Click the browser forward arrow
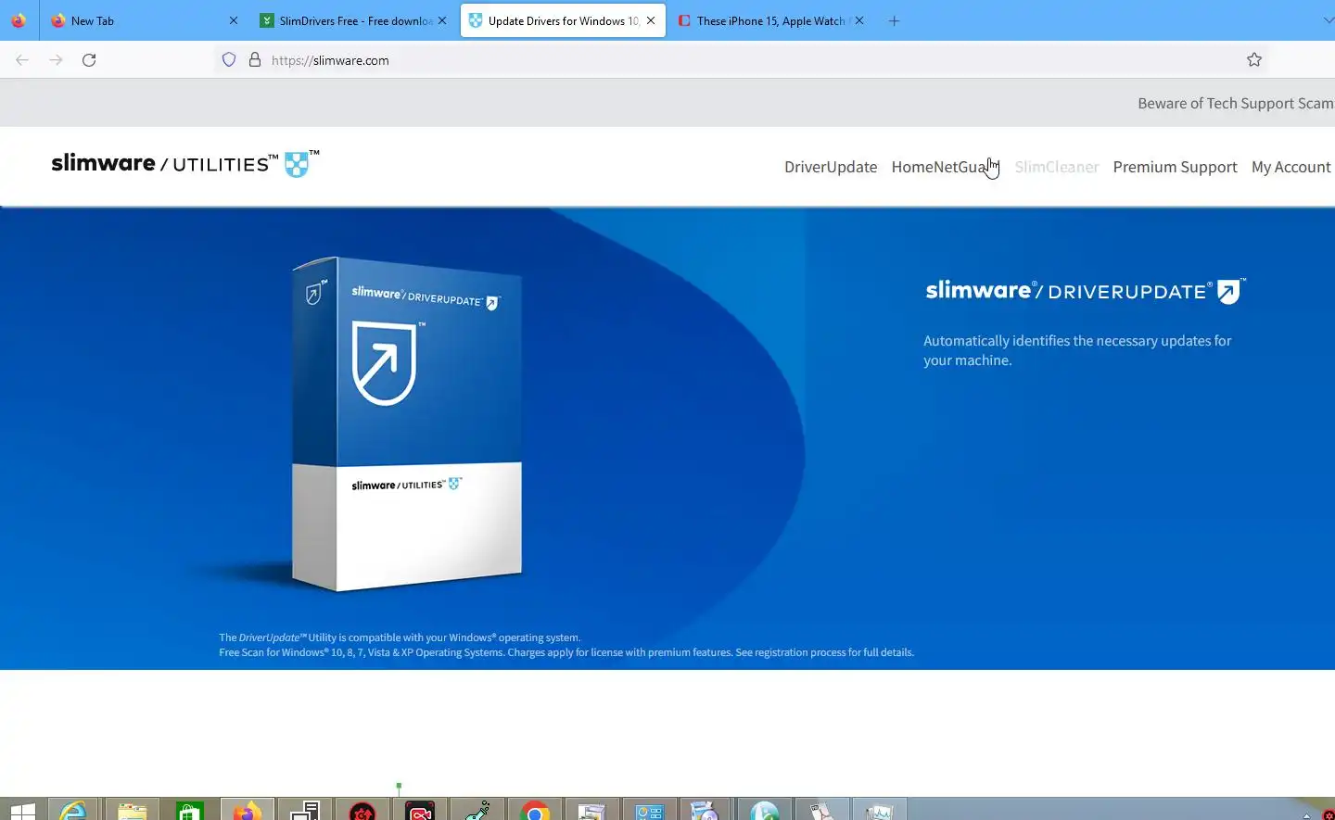The width and height of the screenshot is (1335, 820). point(56,60)
